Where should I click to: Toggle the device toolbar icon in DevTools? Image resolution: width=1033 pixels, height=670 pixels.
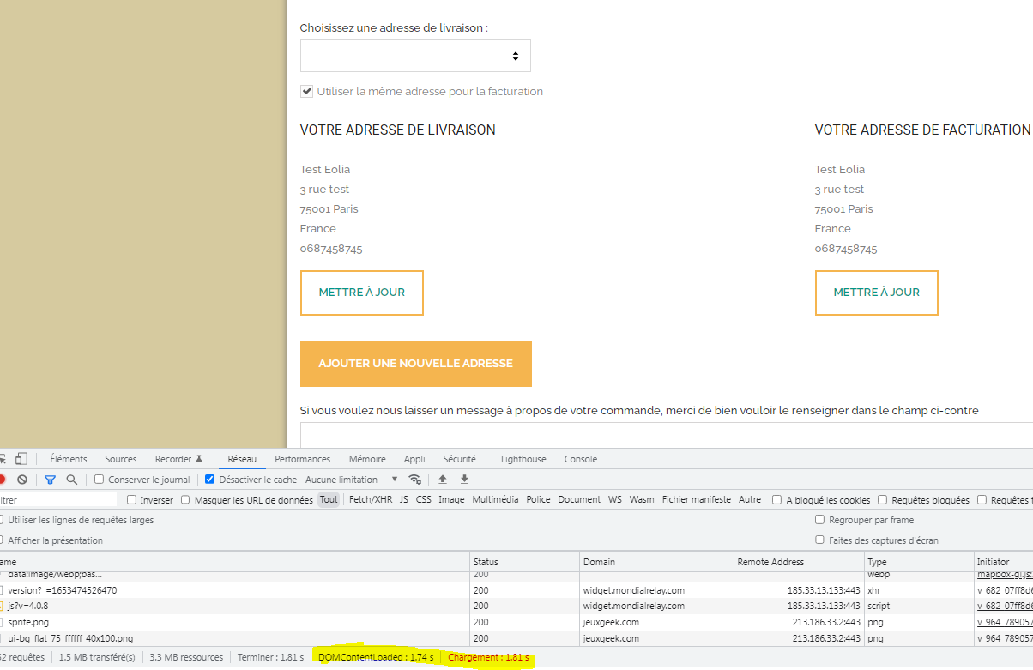tap(21, 459)
